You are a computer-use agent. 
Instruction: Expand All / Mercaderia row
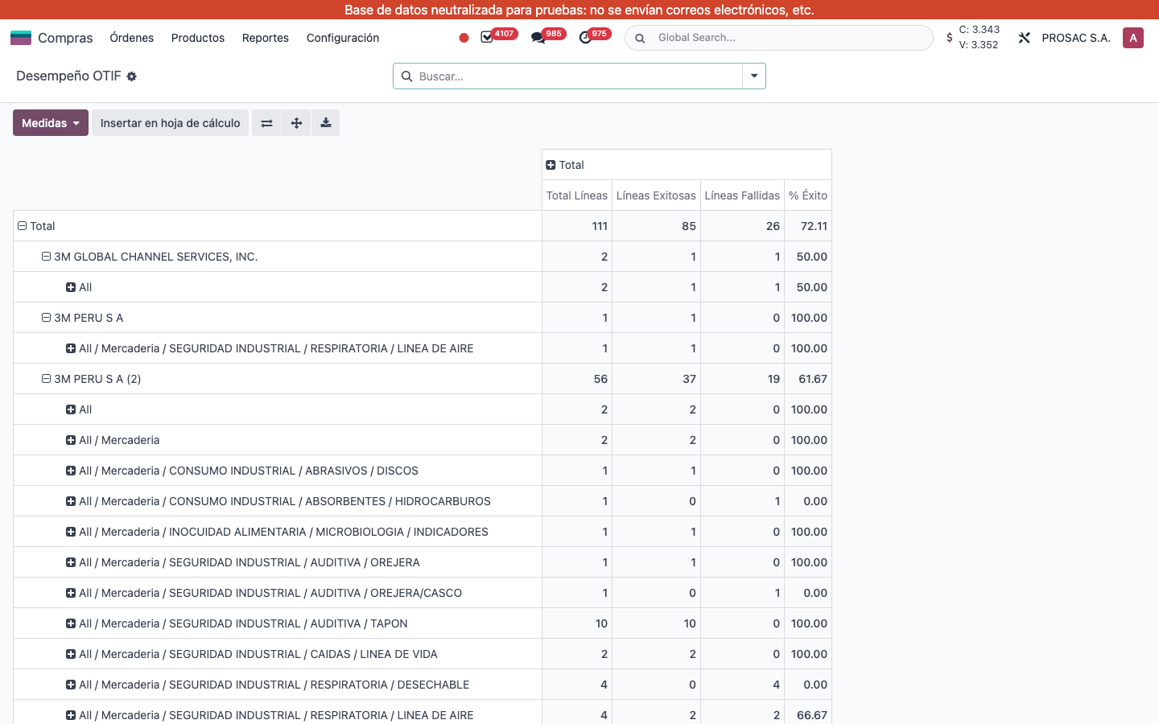(x=71, y=440)
